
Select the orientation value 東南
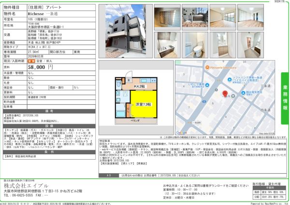point(77,52)
